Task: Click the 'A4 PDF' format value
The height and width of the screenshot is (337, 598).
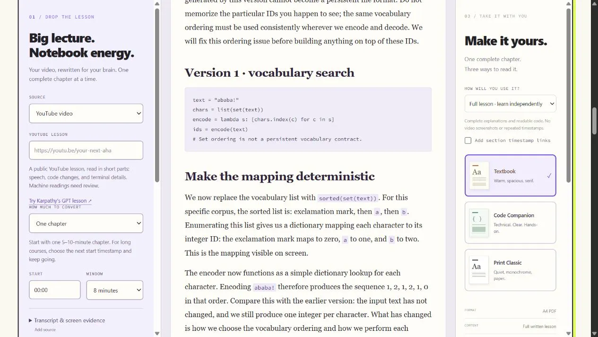Action: (x=549, y=311)
